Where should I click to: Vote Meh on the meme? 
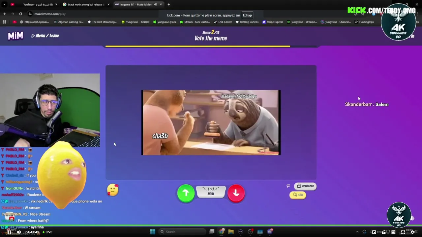click(x=211, y=192)
